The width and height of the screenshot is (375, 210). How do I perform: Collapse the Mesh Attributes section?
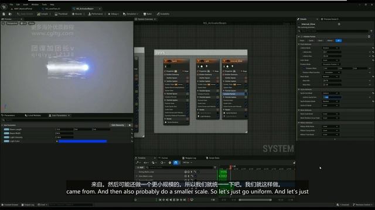[x=299, y=110]
